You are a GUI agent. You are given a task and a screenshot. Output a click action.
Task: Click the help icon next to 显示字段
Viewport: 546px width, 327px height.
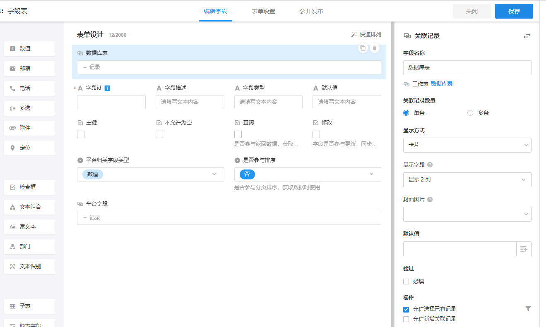click(430, 165)
